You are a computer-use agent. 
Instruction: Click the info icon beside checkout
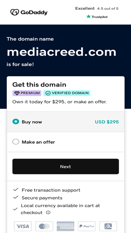[x=48, y=212]
